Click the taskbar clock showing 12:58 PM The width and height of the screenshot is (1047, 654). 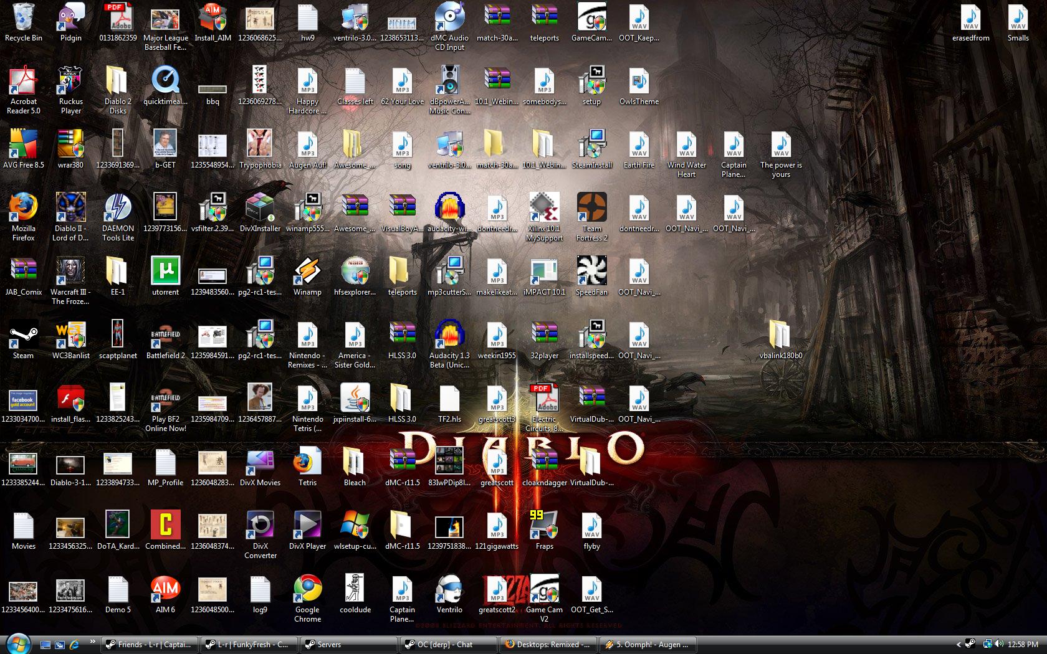(1023, 645)
